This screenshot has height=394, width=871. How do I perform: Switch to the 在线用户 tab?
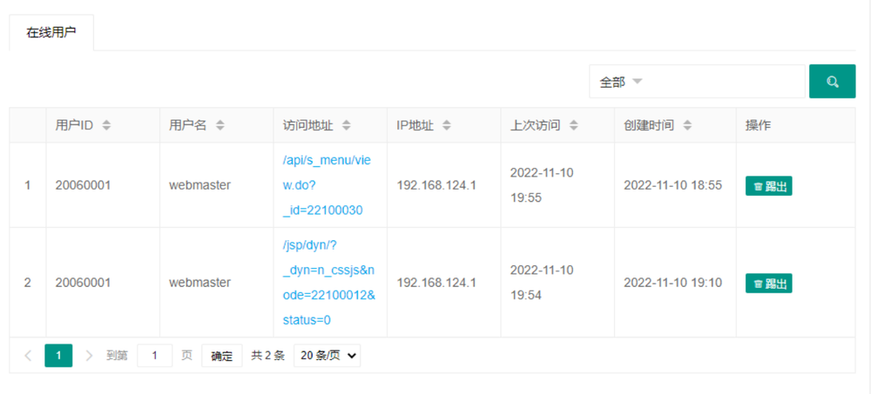pos(51,32)
